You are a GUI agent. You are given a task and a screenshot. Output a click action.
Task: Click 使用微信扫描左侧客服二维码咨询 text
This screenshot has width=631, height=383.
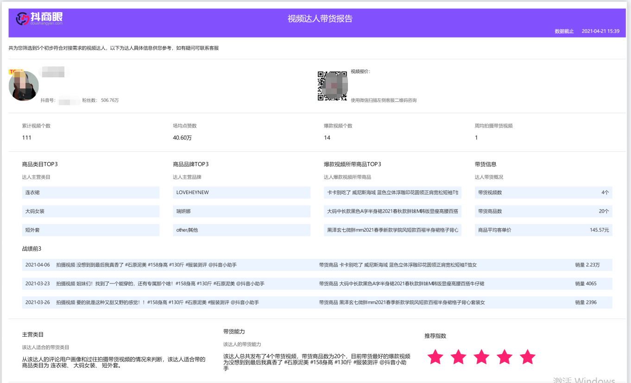pos(384,100)
